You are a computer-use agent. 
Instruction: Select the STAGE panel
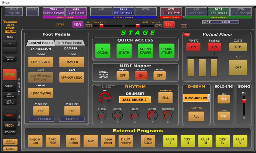(x=10, y=74)
